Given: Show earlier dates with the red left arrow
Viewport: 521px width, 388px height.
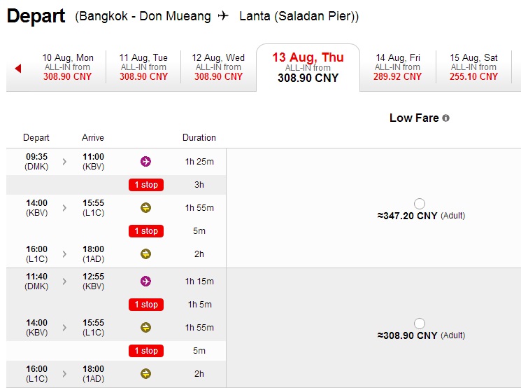Looking at the screenshot, I should tap(18, 68).
